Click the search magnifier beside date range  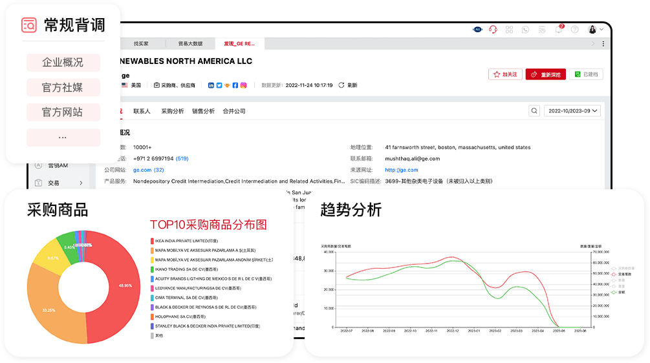click(534, 110)
